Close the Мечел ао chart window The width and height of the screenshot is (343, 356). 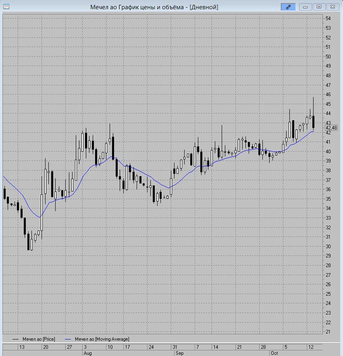pos(333,7)
